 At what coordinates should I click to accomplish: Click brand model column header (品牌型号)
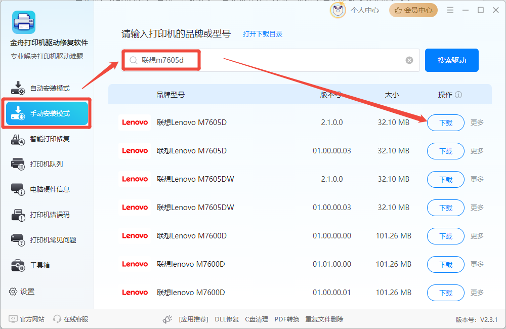pos(171,95)
